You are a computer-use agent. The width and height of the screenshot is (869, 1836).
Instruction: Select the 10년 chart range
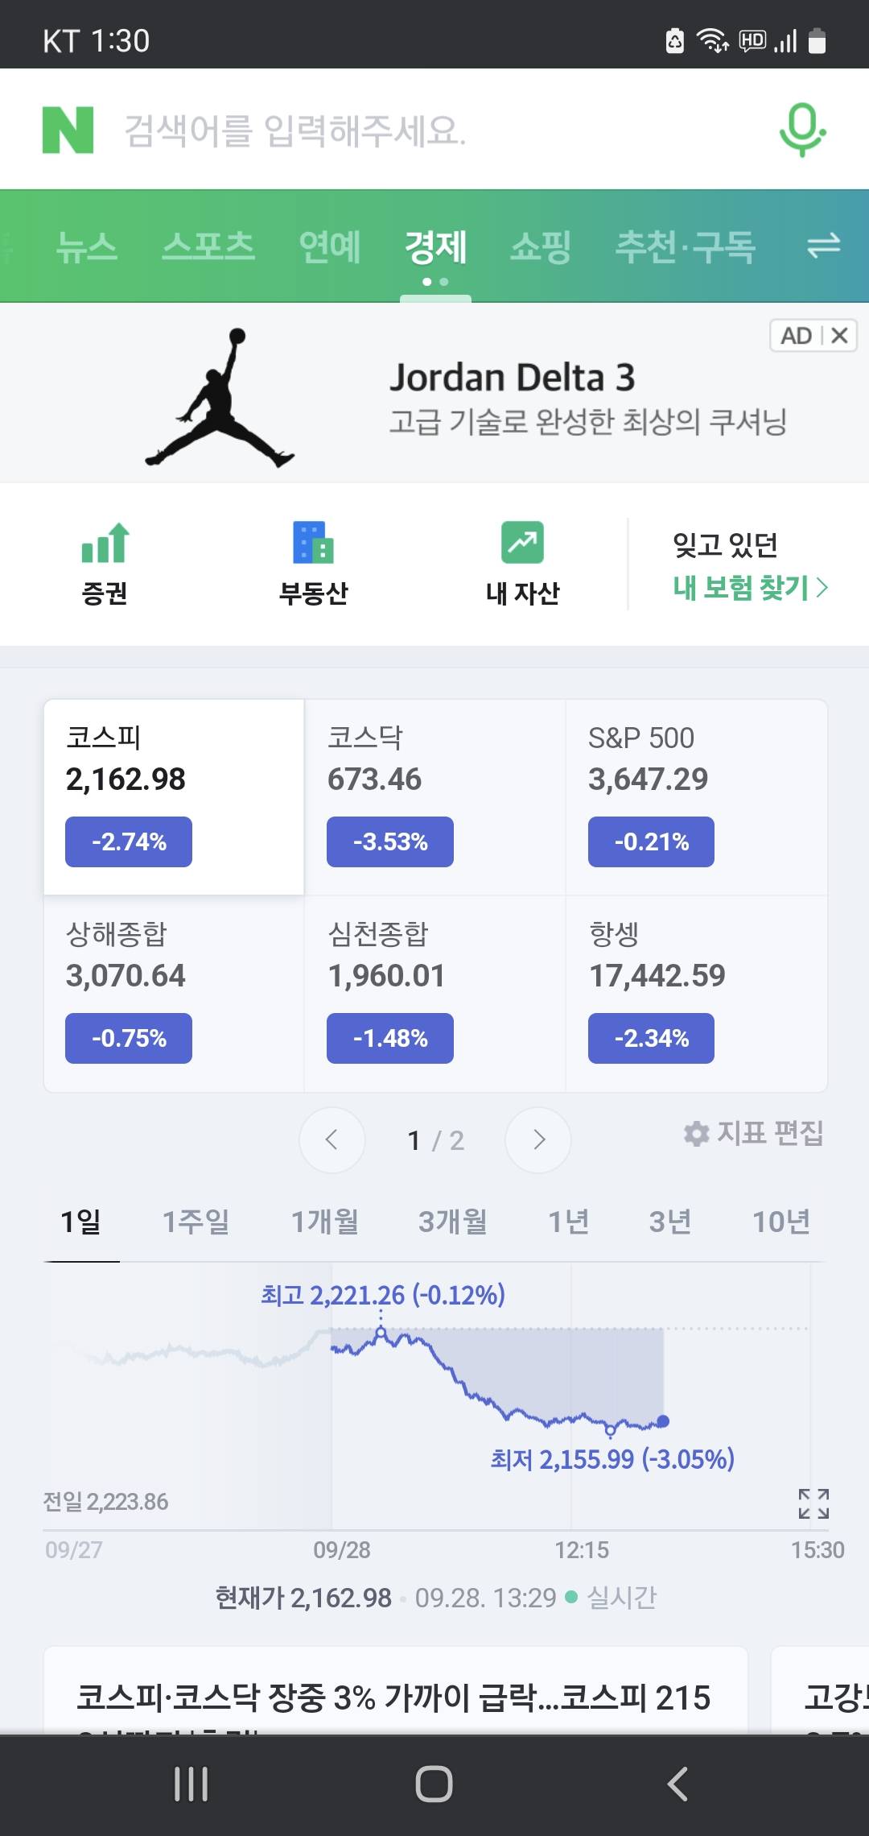(x=780, y=1222)
